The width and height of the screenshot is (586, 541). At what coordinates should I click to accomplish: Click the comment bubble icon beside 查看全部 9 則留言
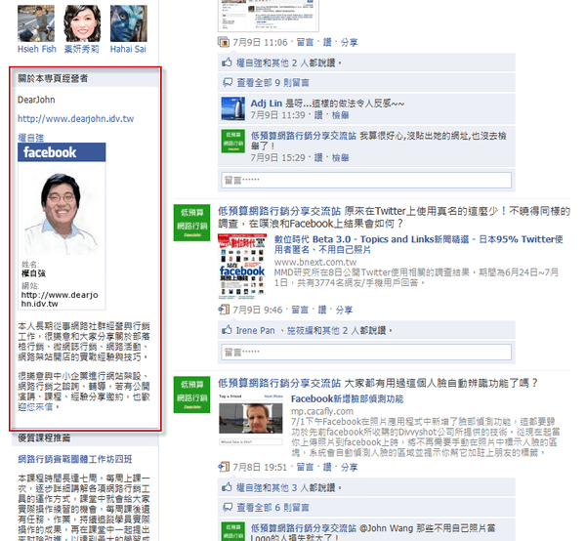pos(228,82)
